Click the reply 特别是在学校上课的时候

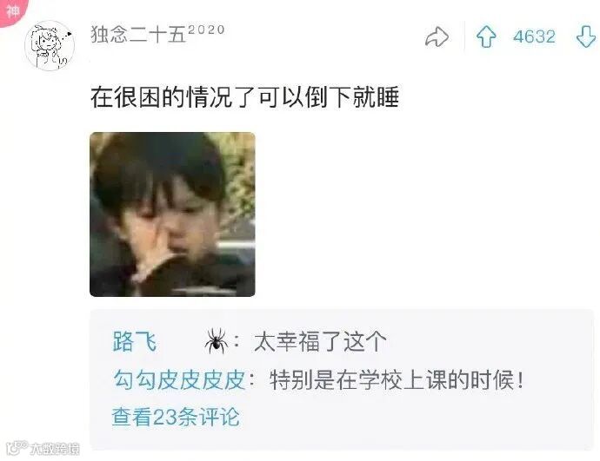(397, 379)
